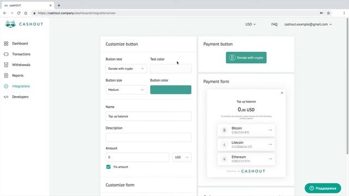Screen dimensions: 349x196
Task: Open the browser three-dot menu
Action: coord(344,13)
